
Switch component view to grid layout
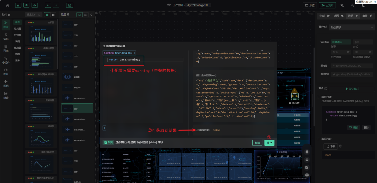tap(53, 15)
